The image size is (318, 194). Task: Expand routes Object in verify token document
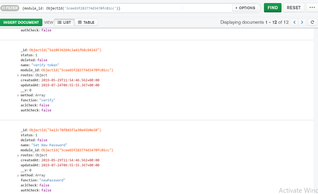pos(18,75)
